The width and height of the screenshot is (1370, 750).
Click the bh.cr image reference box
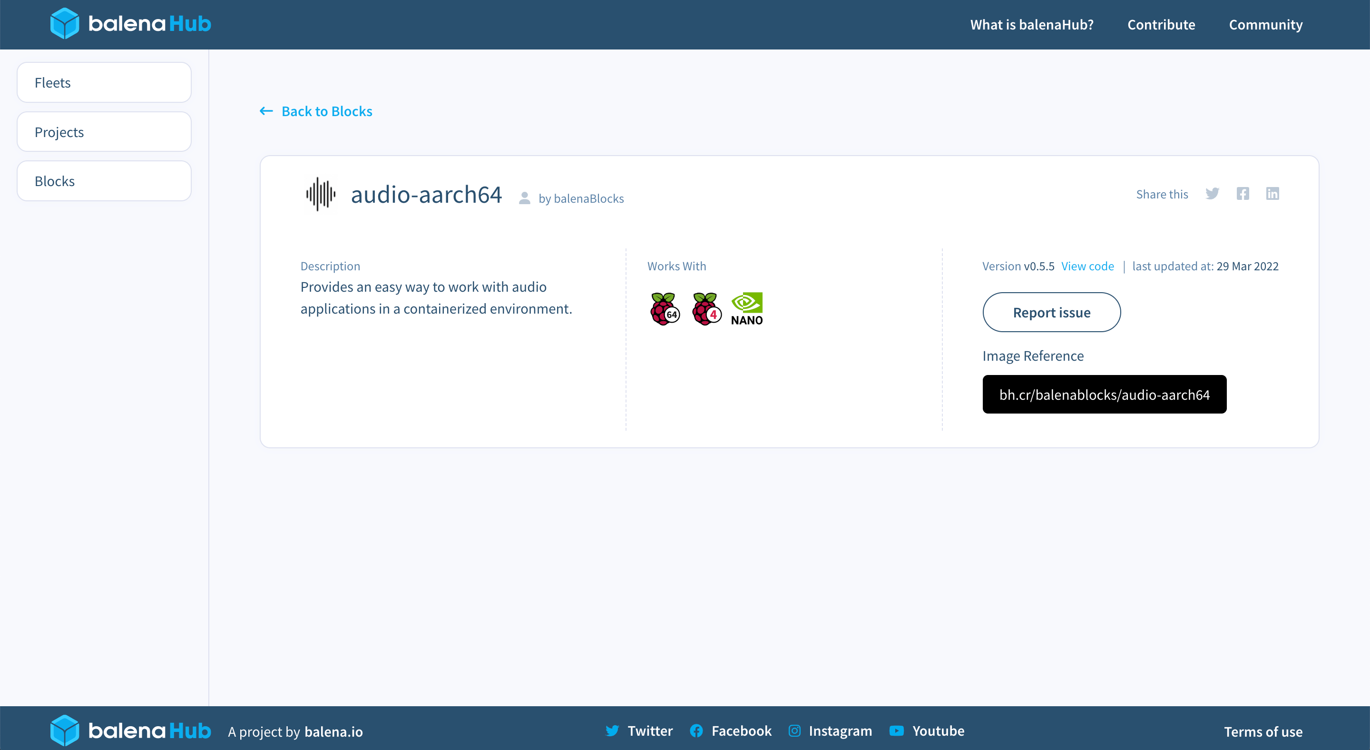pyautogui.click(x=1104, y=394)
